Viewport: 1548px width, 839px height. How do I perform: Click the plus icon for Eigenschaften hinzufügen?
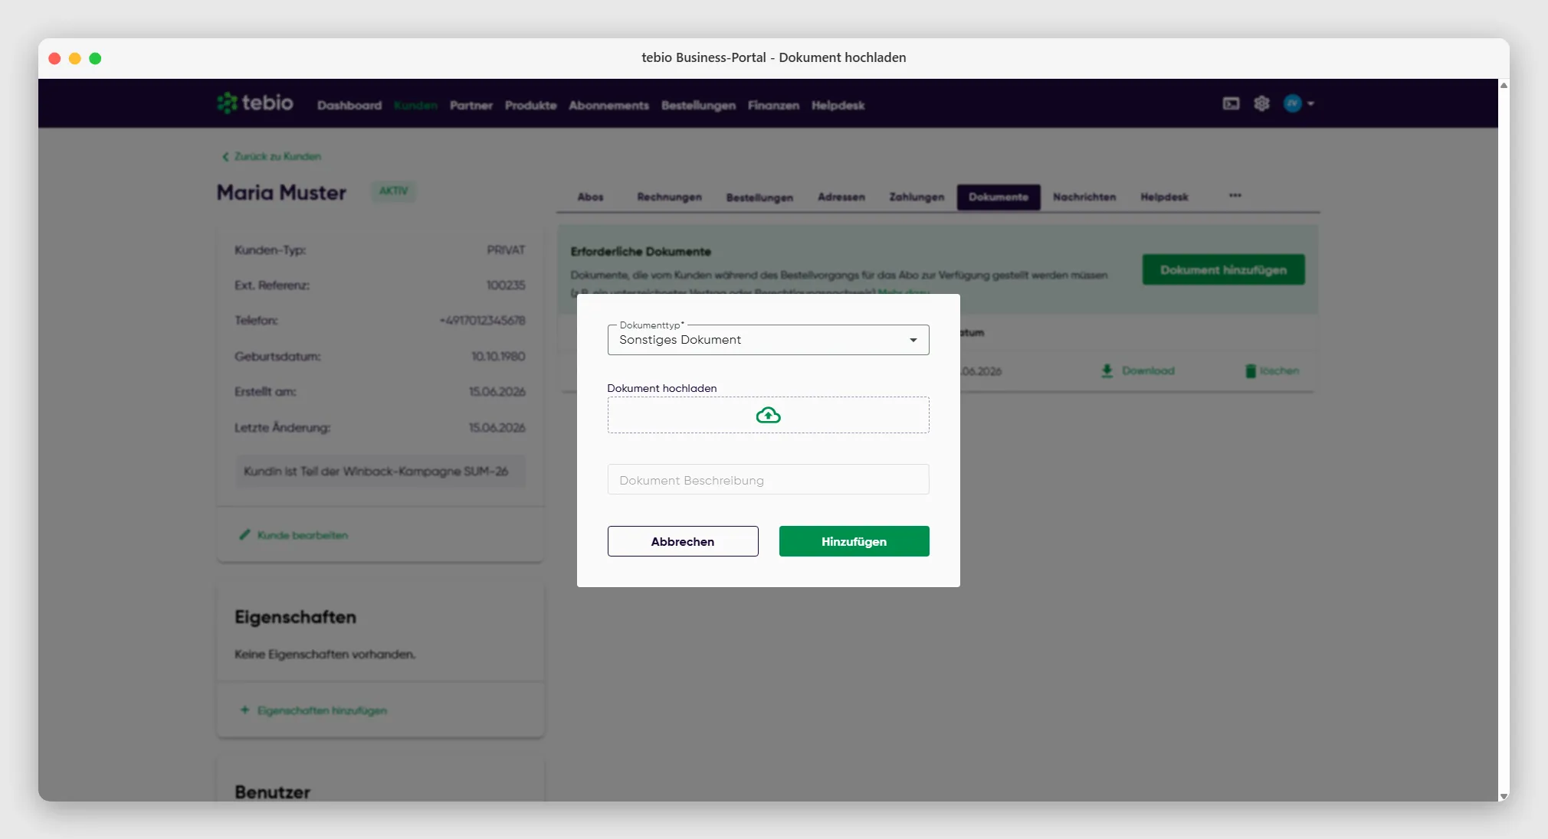(244, 710)
